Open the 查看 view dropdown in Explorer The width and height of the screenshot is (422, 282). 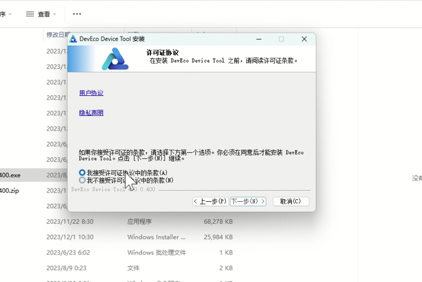tap(41, 14)
